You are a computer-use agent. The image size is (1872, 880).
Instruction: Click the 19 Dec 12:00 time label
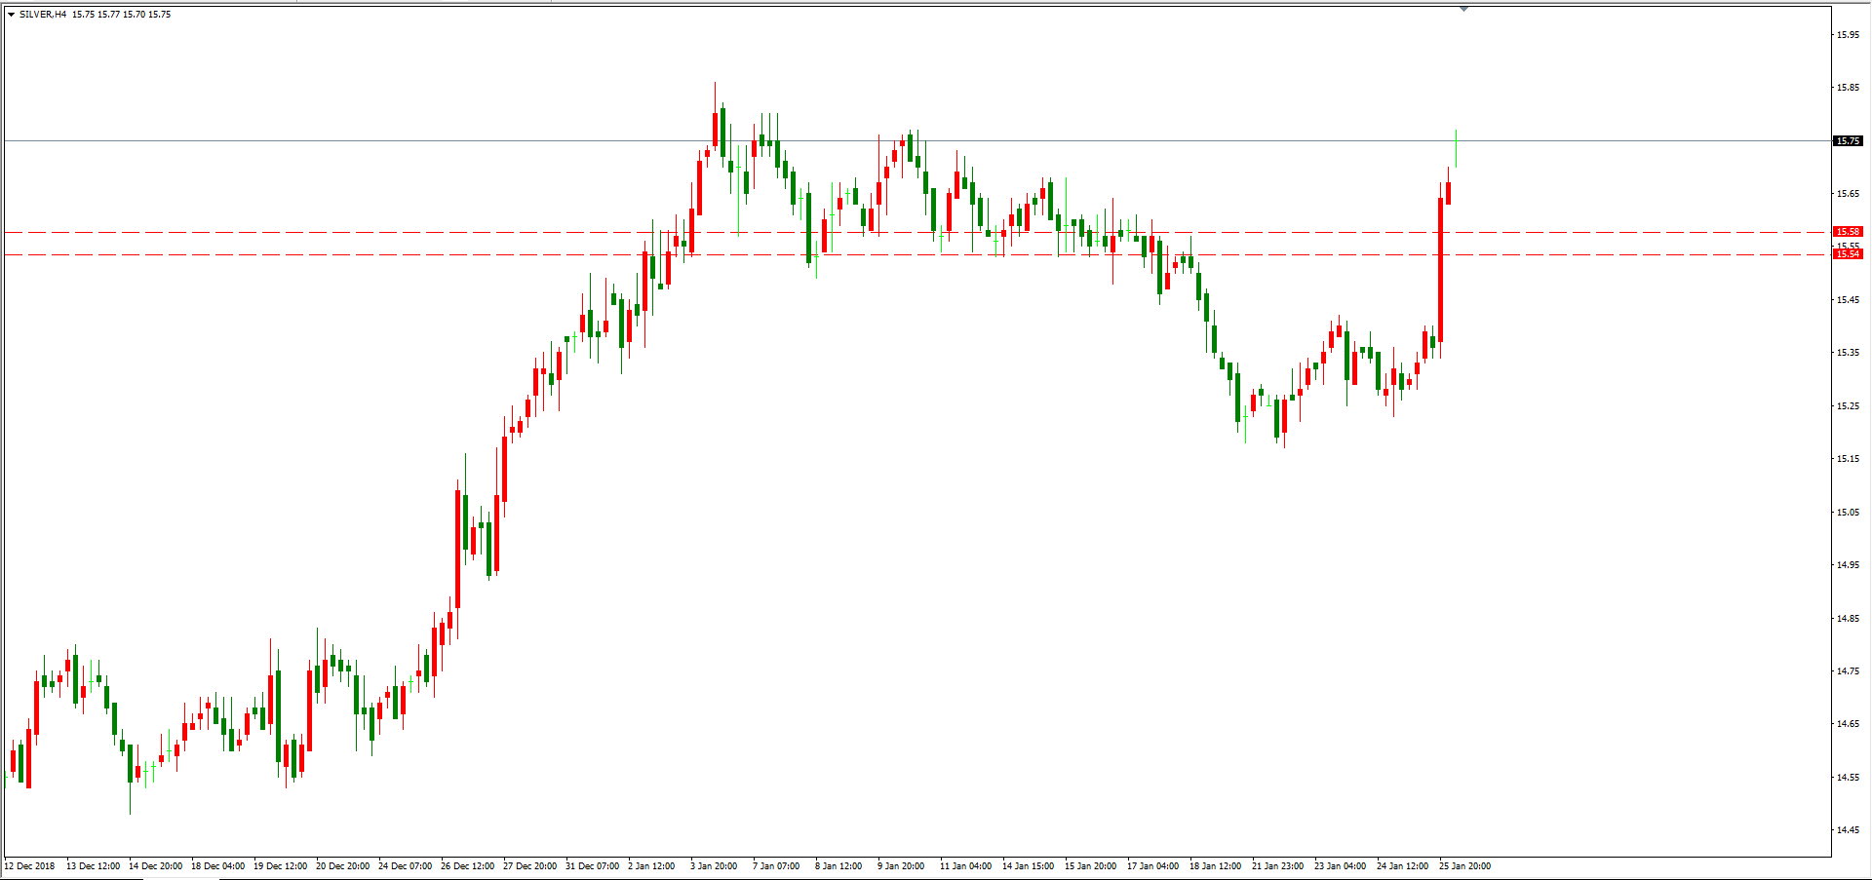click(281, 866)
